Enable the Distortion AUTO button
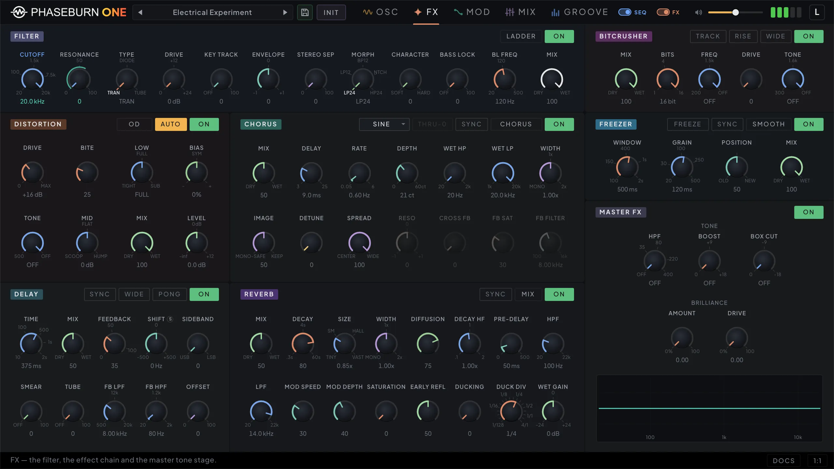The height and width of the screenshot is (469, 834). (171, 124)
